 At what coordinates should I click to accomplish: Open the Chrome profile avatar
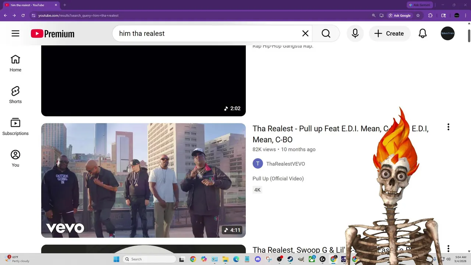[x=457, y=15]
